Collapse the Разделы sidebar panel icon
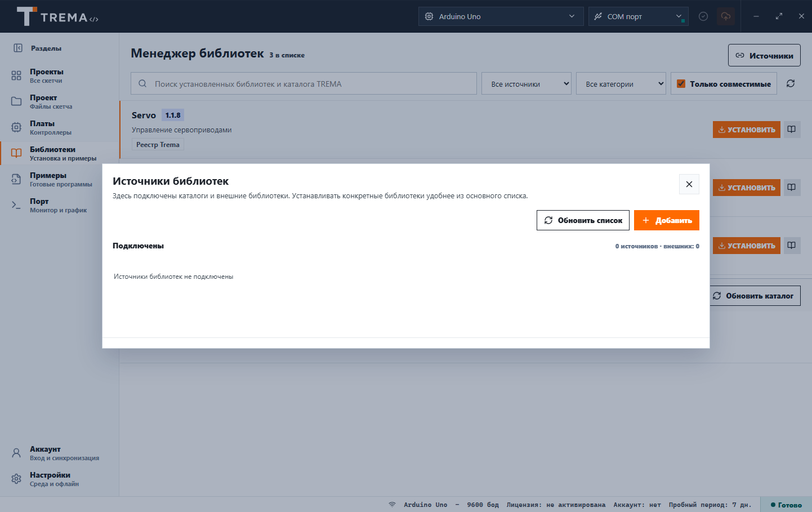 (x=18, y=48)
